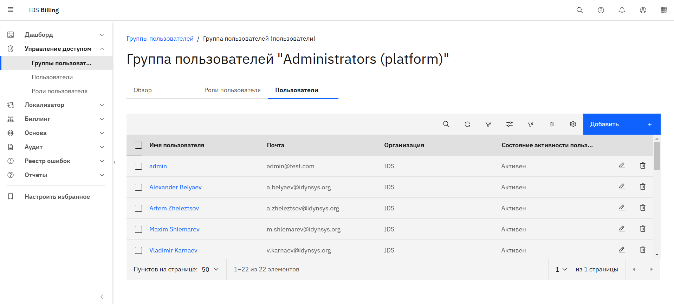Open the Artem Zheleztsov user link
This screenshot has width=674, height=304.
click(x=174, y=208)
